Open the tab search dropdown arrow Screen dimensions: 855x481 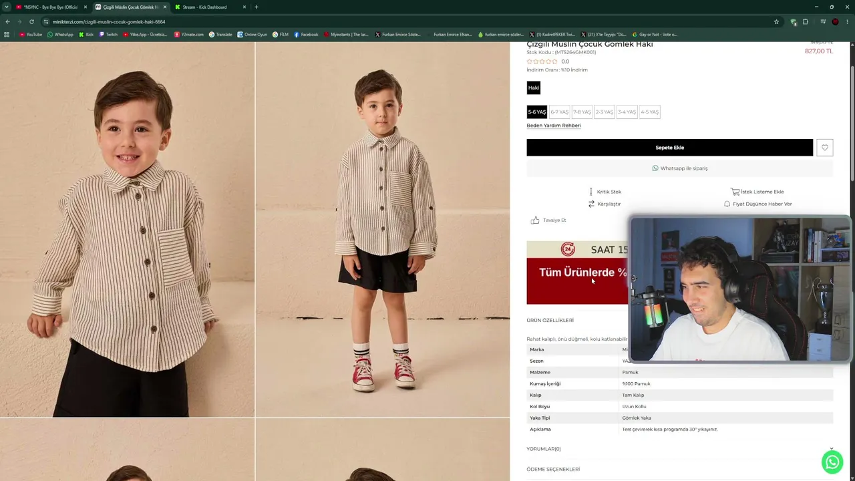tap(7, 7)
